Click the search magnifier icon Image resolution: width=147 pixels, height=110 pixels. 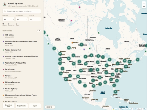click(5, 11)
